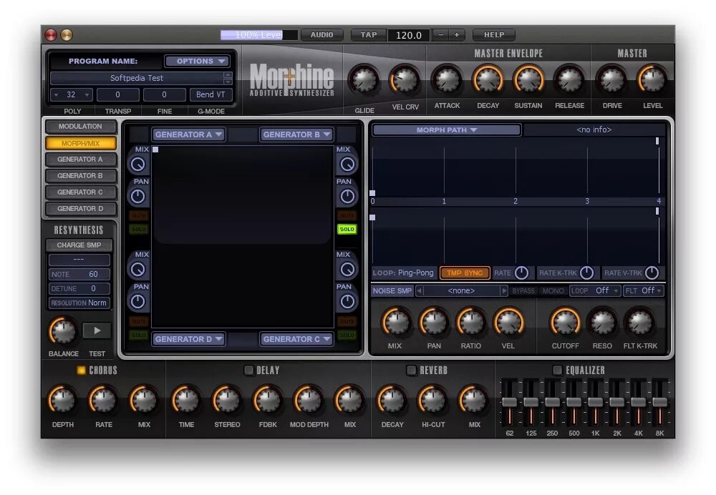716x495 pixels.
Task: Click the Charge Smp button
Action: (x=79, y=245)
